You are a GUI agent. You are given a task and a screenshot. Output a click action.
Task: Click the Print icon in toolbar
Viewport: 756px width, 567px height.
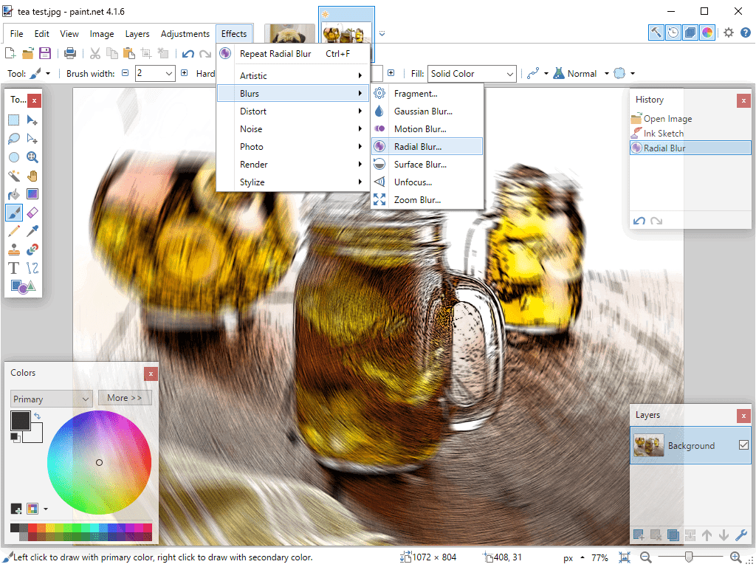click(70, 53)
